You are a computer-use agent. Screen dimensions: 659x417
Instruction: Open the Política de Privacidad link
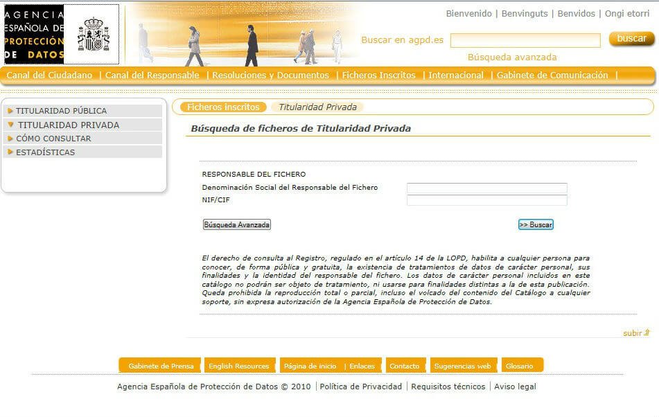(360, 387)
